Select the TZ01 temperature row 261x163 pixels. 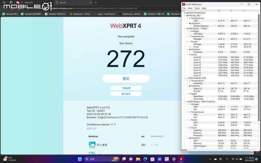[220, 21]
